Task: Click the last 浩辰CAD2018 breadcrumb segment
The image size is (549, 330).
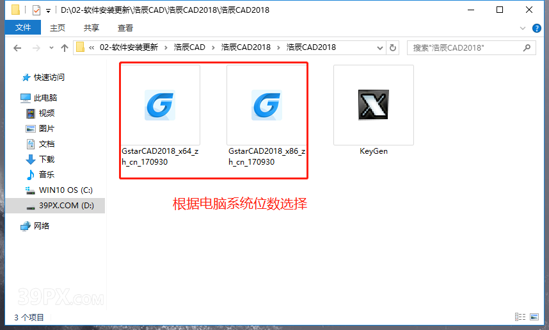Action: click(x=311, y=47)
